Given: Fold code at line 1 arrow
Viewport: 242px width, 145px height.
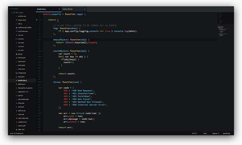Looking at the screenshot, I should click(x=41, y=14).
